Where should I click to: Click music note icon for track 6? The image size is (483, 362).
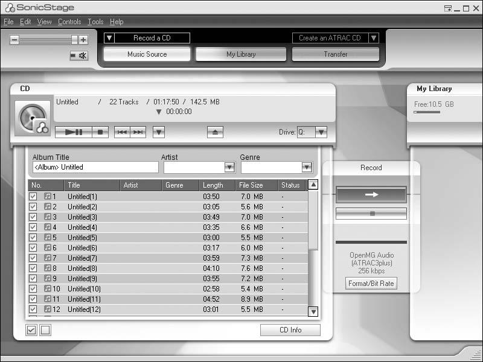point(48,247)
